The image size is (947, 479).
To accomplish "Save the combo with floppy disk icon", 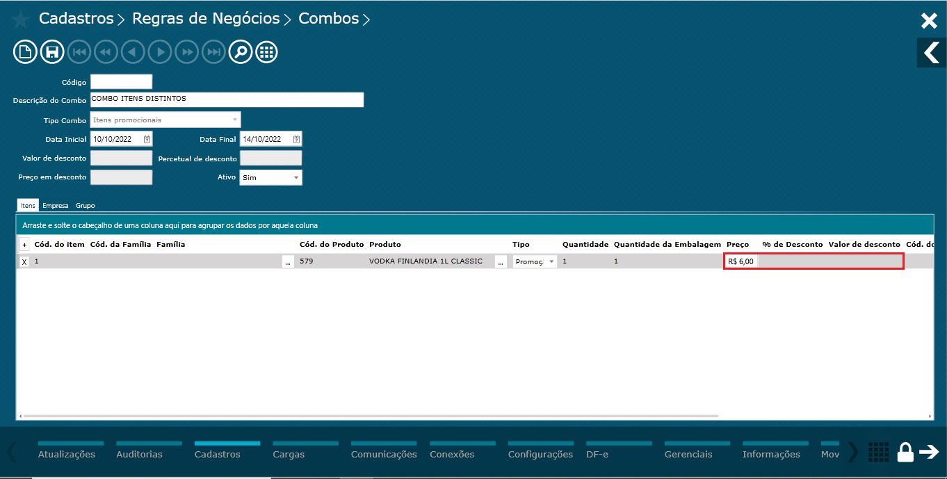I will (x=52, y=52).
